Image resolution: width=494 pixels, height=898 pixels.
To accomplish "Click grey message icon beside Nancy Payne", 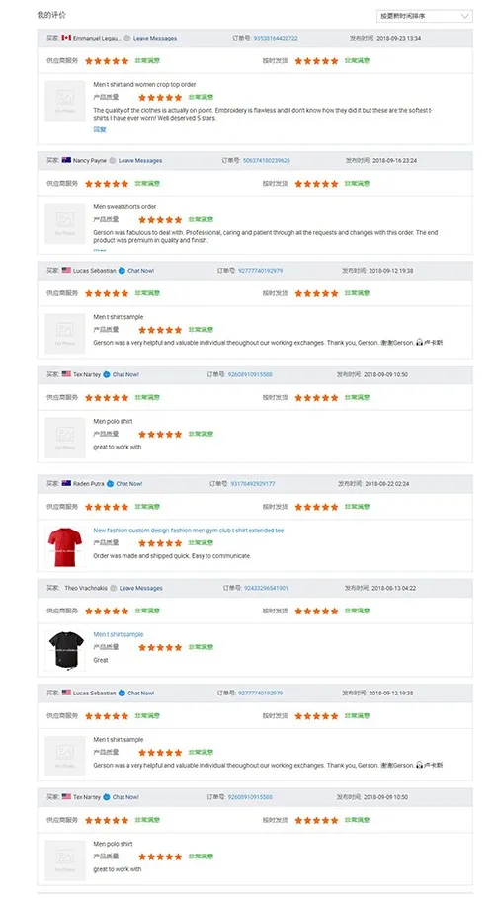I will (x=113, y=160).
